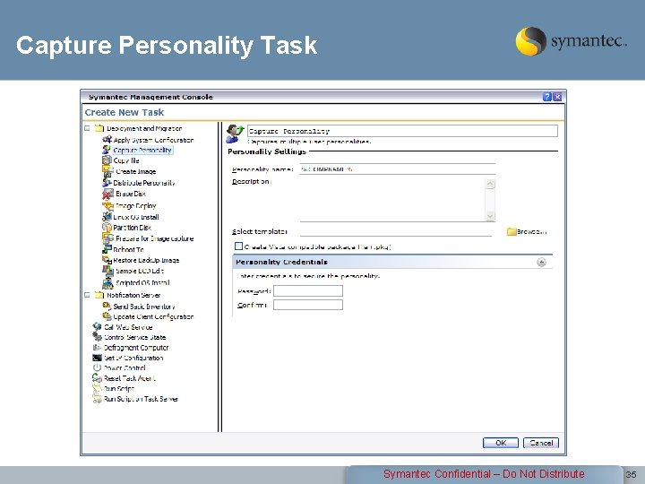Image resolution: width=645 pixels, height=484 pixels.
Task: Click the Apply System Configuration icon
Action: tap(107, 140)
